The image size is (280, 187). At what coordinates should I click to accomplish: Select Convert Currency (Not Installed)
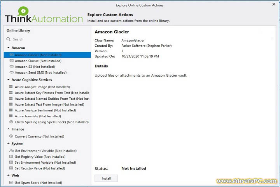[x=47, y=136]
